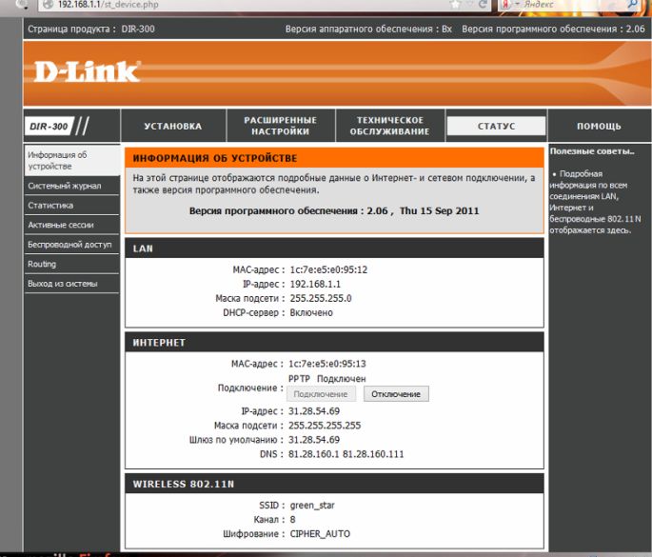Click Internet IP-адрес value 31.28.54.69
The height and width of the screenshot is (557, 652).
tap(314, 411)
